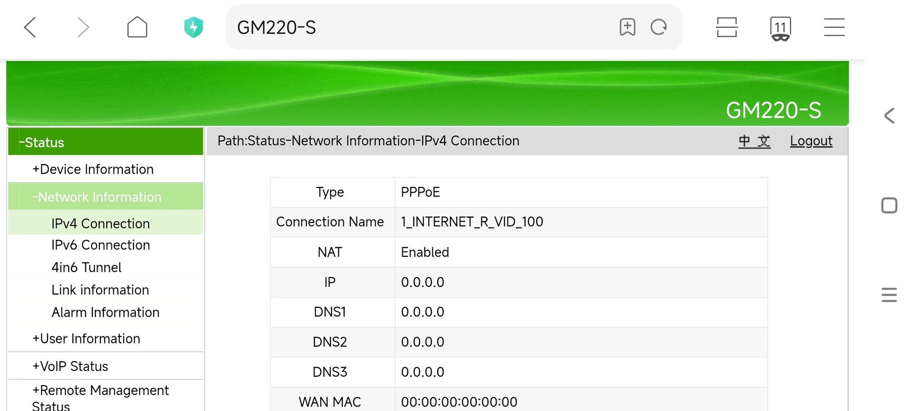Select the PPPoE type value
This screenshot has width=914, height=411.
point(420,192)
